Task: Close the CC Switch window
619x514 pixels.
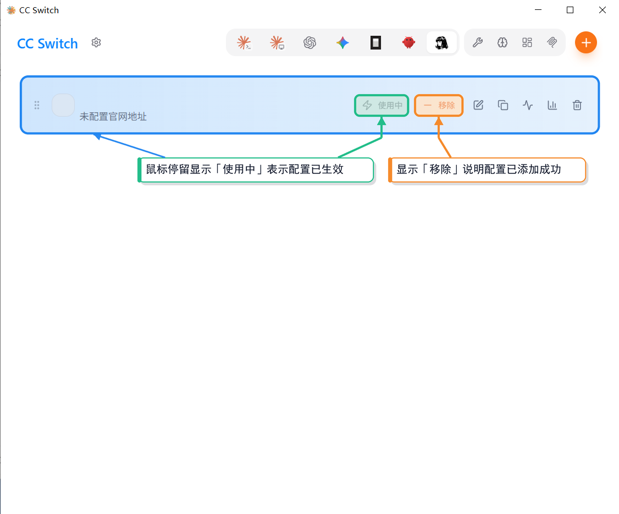Action: pos(602,10)
